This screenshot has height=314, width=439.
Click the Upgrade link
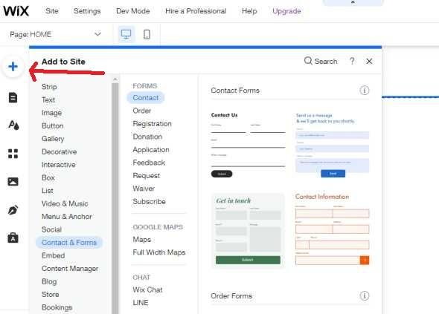pyautogui.click(x=286, y=11)
